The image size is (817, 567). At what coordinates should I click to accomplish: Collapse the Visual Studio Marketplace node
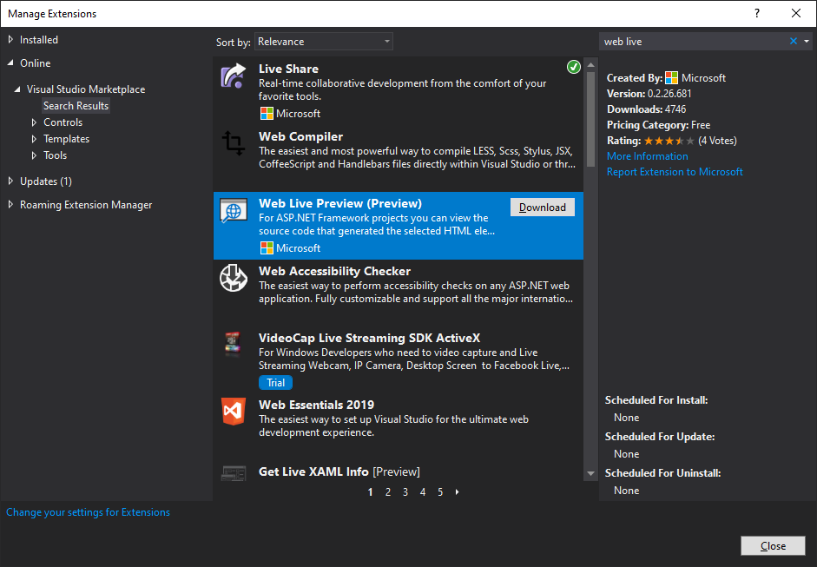pyautogui.click(x=17, y=89)
